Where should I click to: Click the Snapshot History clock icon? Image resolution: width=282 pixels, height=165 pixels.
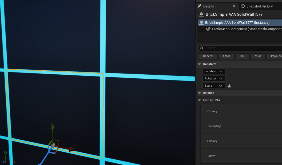tap(243, 6)
